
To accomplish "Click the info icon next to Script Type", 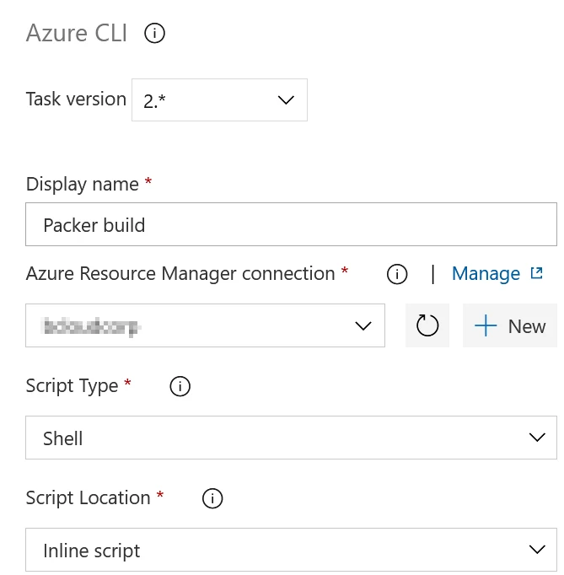I will [180, 386].
